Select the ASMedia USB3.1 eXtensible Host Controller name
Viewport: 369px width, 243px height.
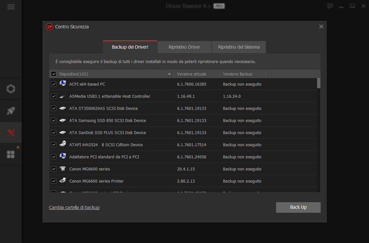pos(110,96)
